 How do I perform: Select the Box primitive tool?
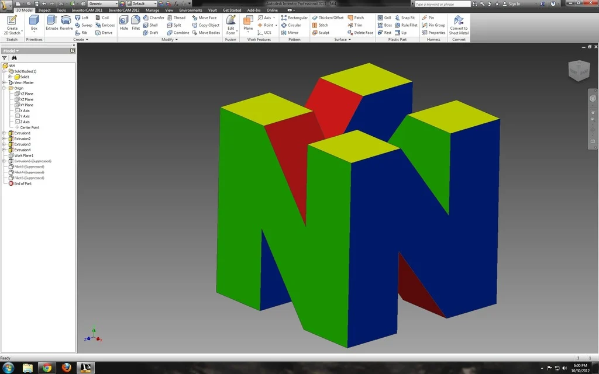click(34, 23)
